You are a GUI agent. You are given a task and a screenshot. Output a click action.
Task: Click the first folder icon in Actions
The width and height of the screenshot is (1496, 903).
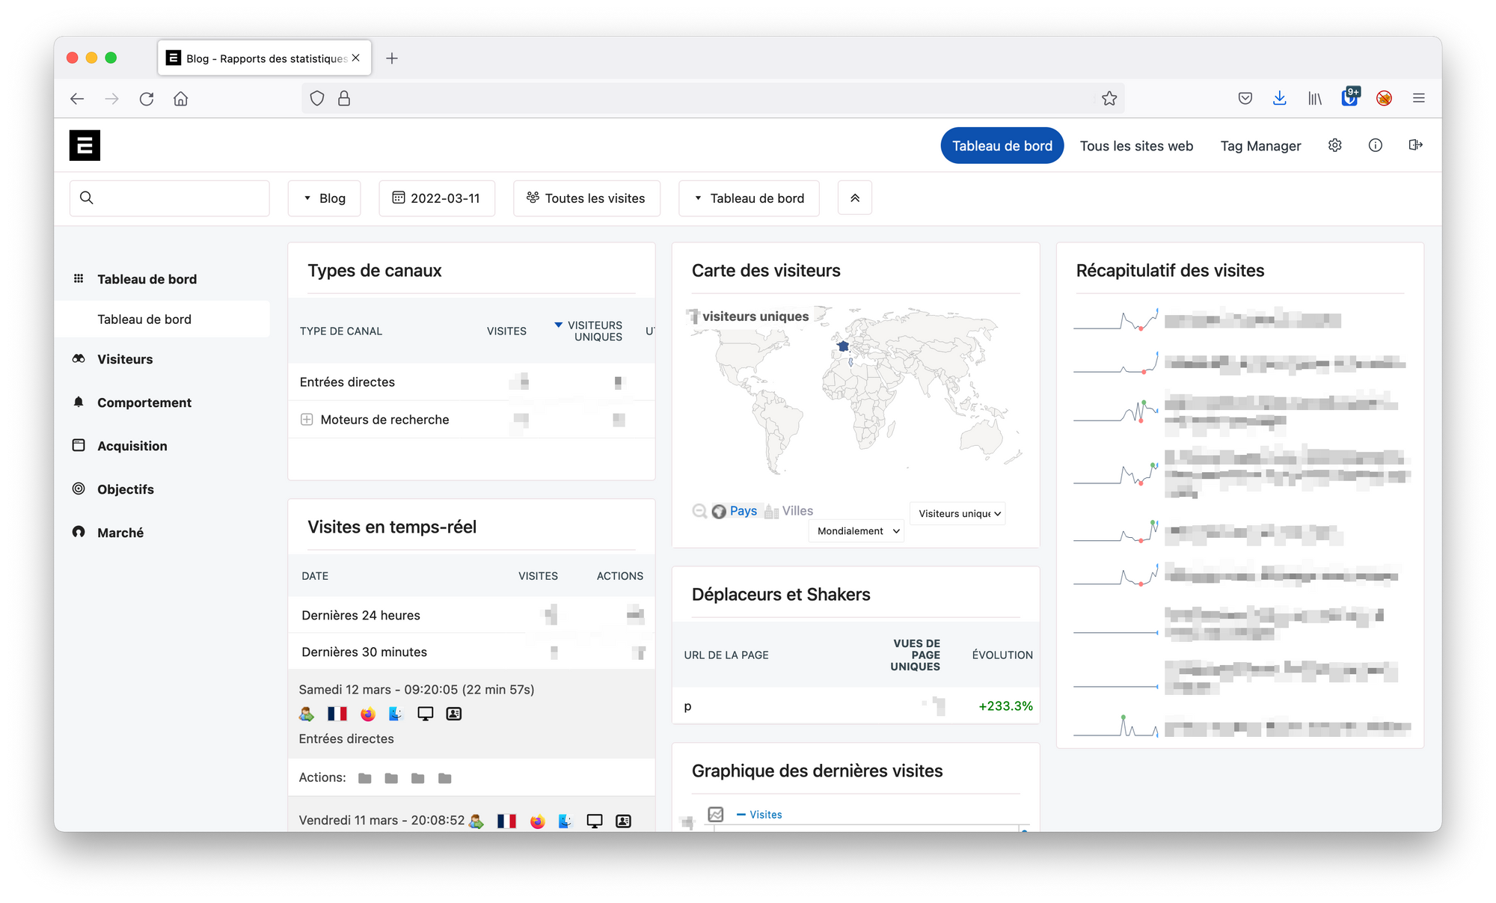click(365, 778)
